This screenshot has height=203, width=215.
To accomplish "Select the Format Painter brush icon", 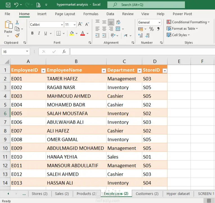I will click(17, 35).
